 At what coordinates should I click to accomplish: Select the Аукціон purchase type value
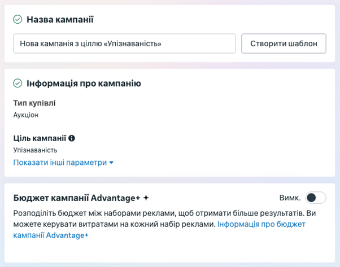point(25,115)
